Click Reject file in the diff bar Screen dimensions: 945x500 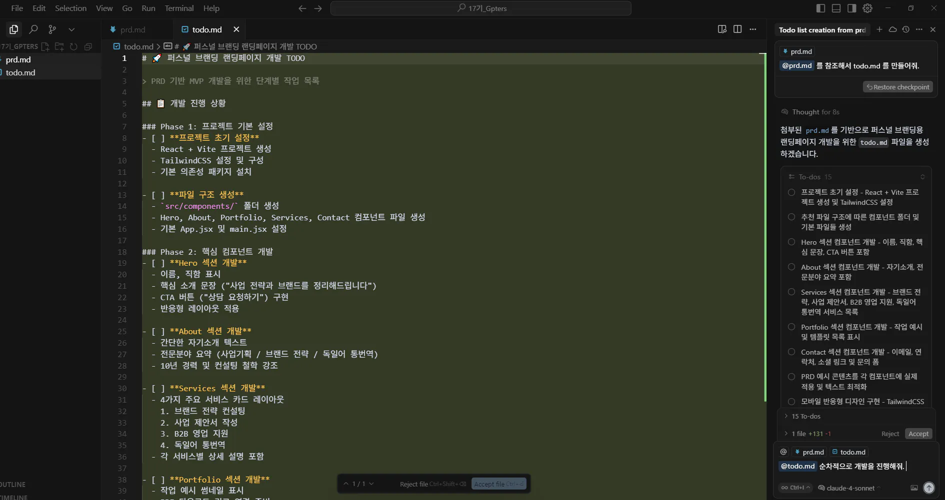coord(433,484)
